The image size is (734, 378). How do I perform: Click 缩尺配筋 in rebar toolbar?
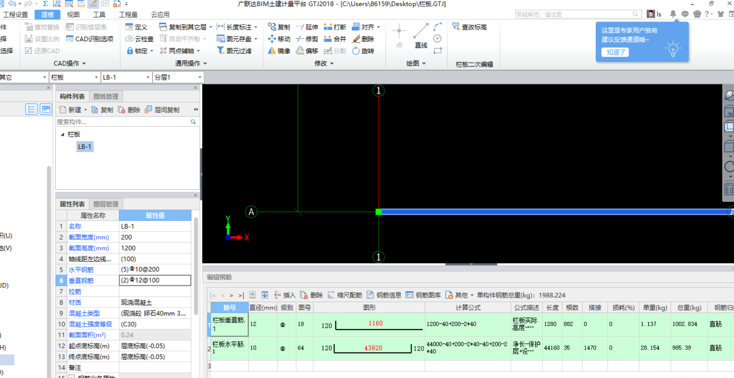345,295
